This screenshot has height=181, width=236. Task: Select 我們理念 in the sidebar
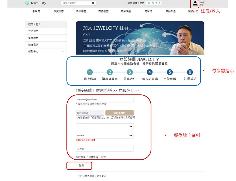[46, 31]
